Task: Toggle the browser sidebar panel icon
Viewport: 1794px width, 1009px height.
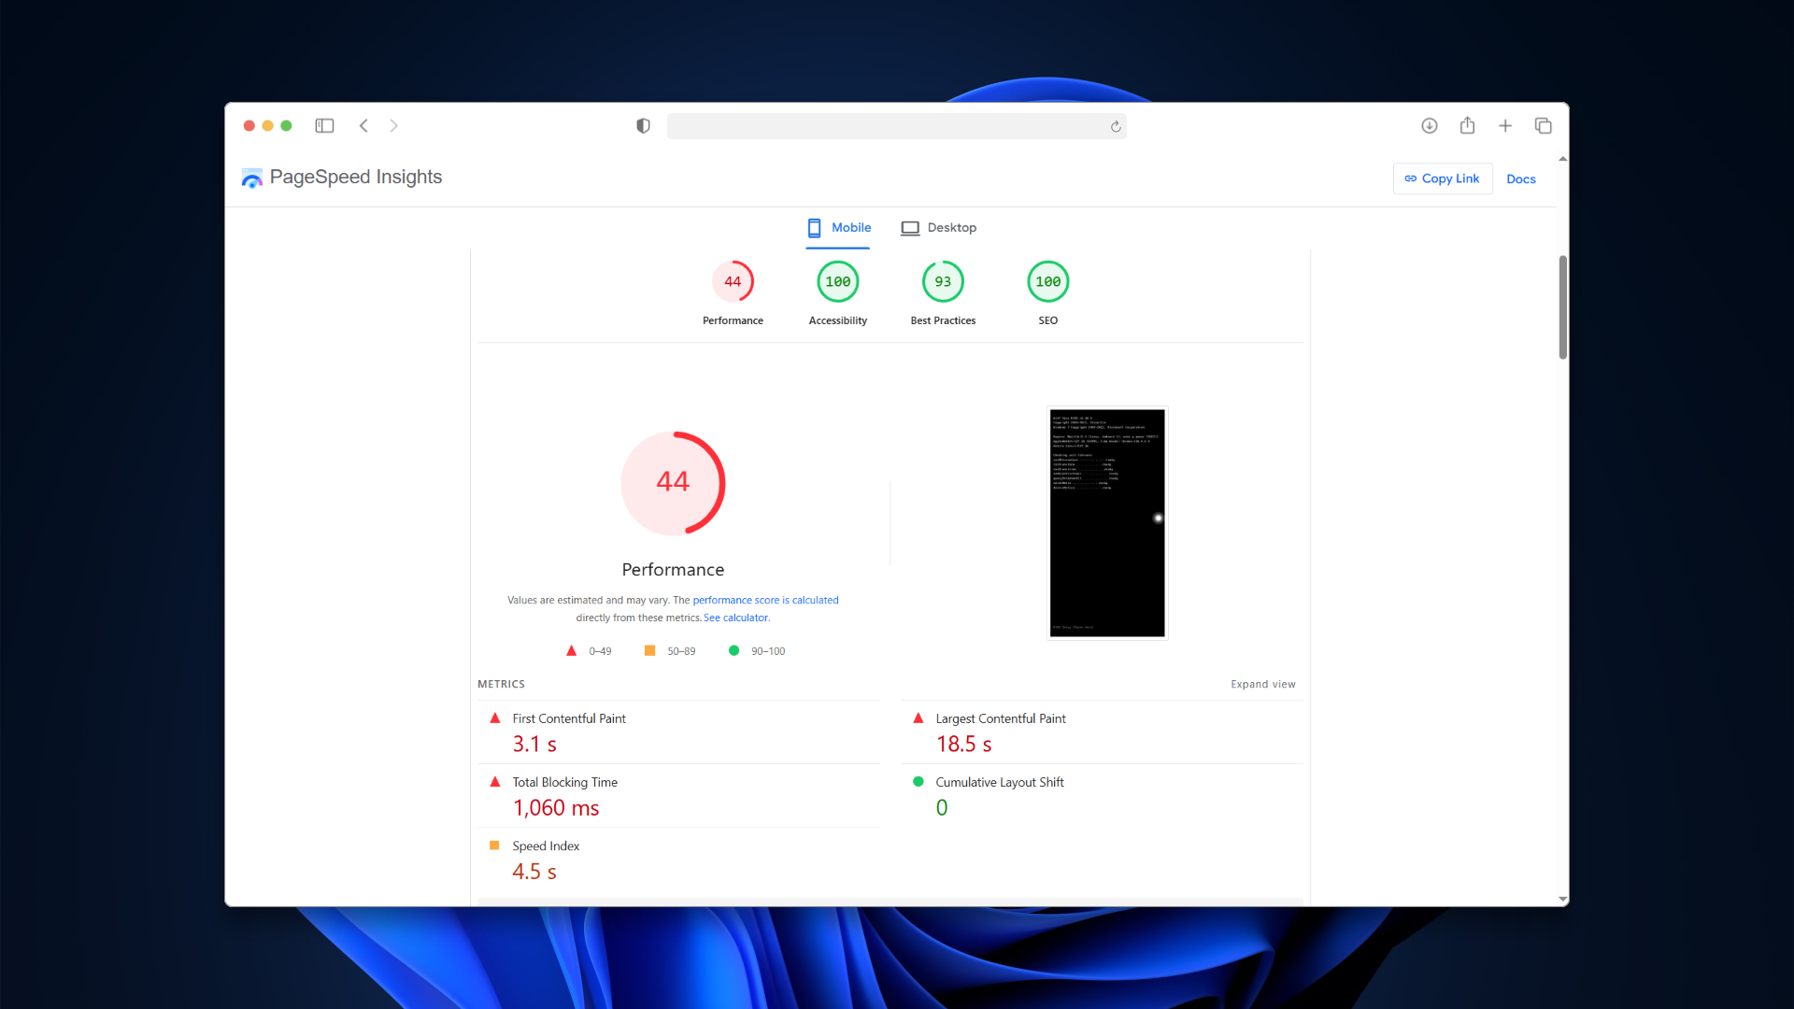Action: [x=324, y=125]
